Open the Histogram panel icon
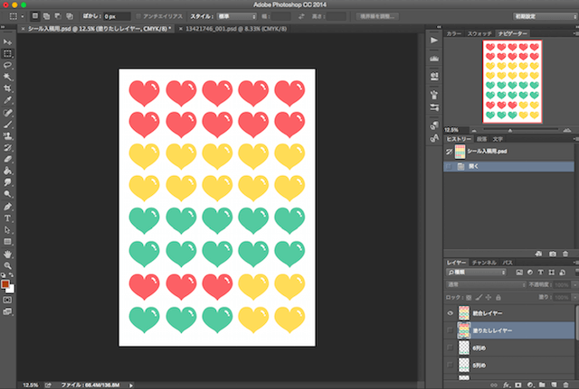579x389 pixels. point(434,58)
